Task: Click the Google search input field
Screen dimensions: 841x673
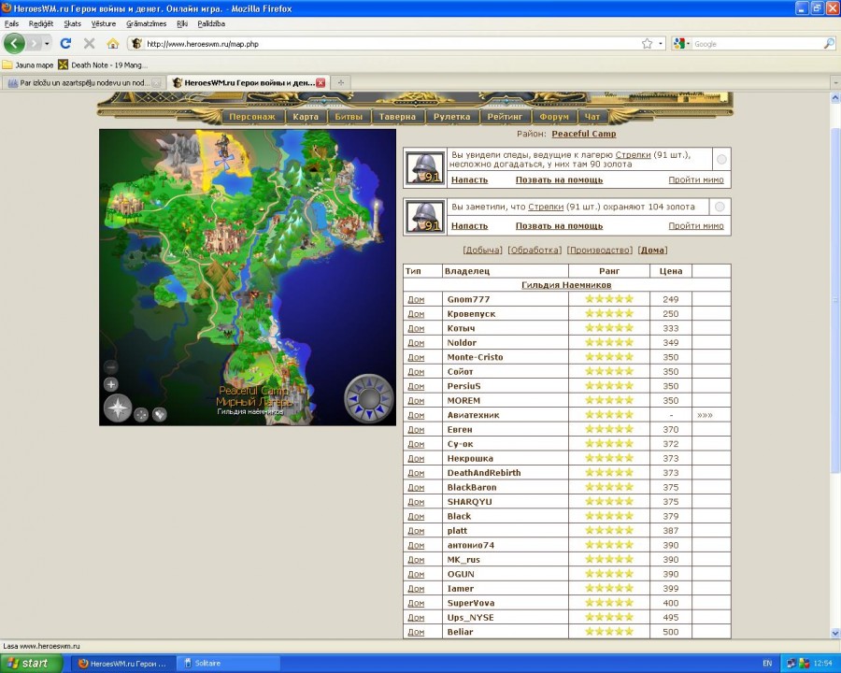Action: pyautogui.click(x=757, y=44)
